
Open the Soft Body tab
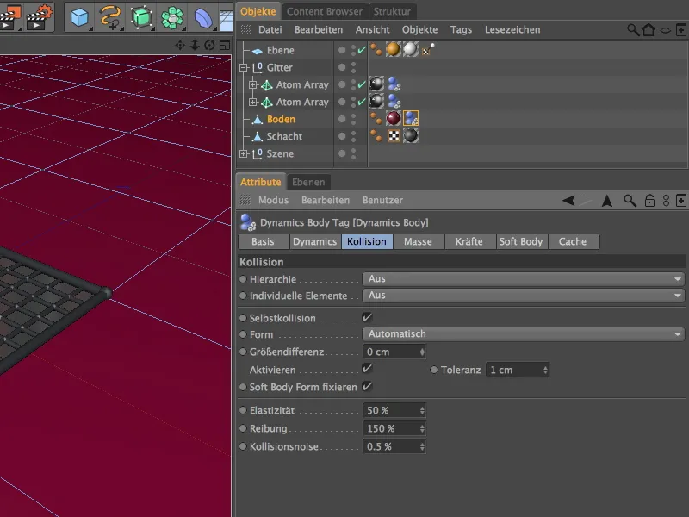coord(521,241)
